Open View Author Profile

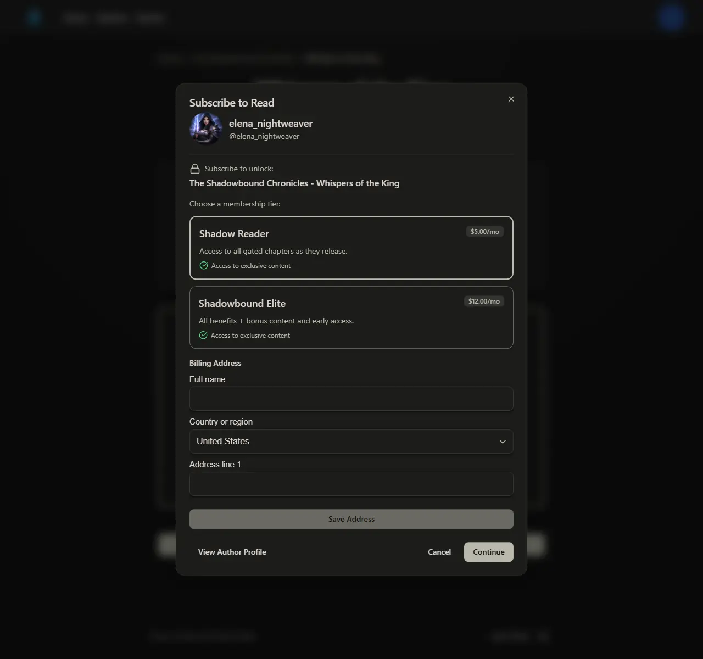pyautogui.click(x=232, y=552)
